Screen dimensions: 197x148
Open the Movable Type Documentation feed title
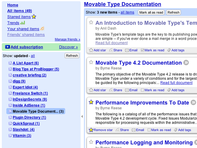tap(122, 4)
